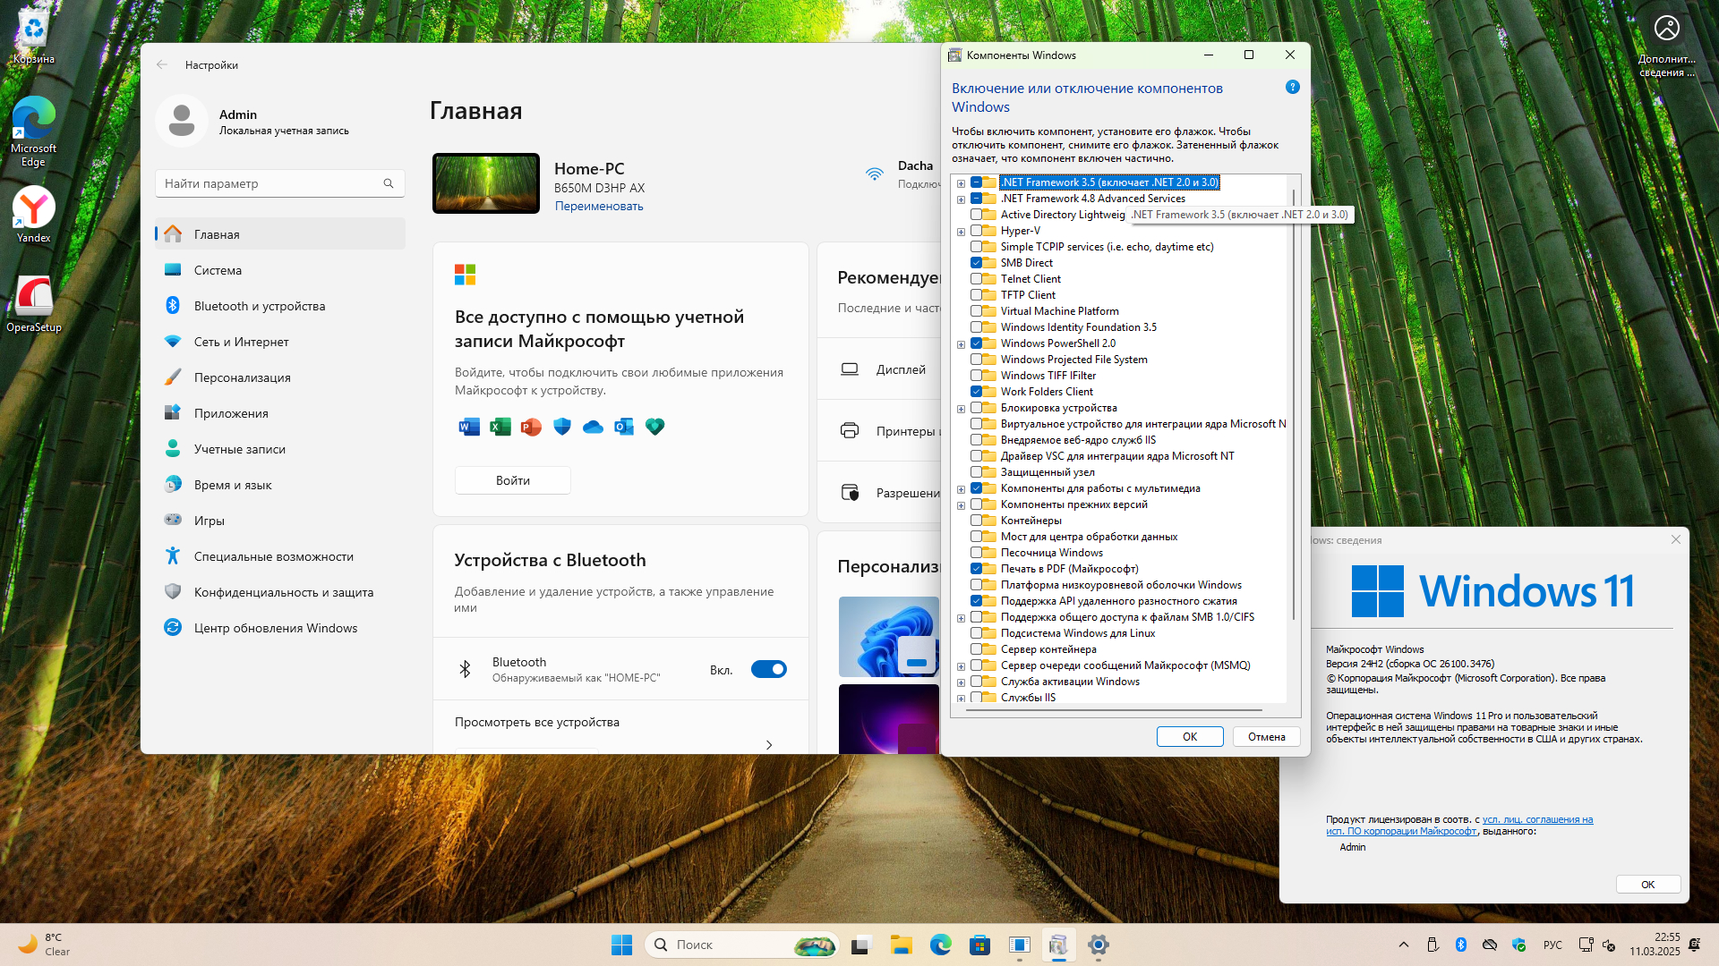Uncheck the SMB Direct checkbox
The height and width of the screenshot is (966, 1719).
[x=977, y=263]
